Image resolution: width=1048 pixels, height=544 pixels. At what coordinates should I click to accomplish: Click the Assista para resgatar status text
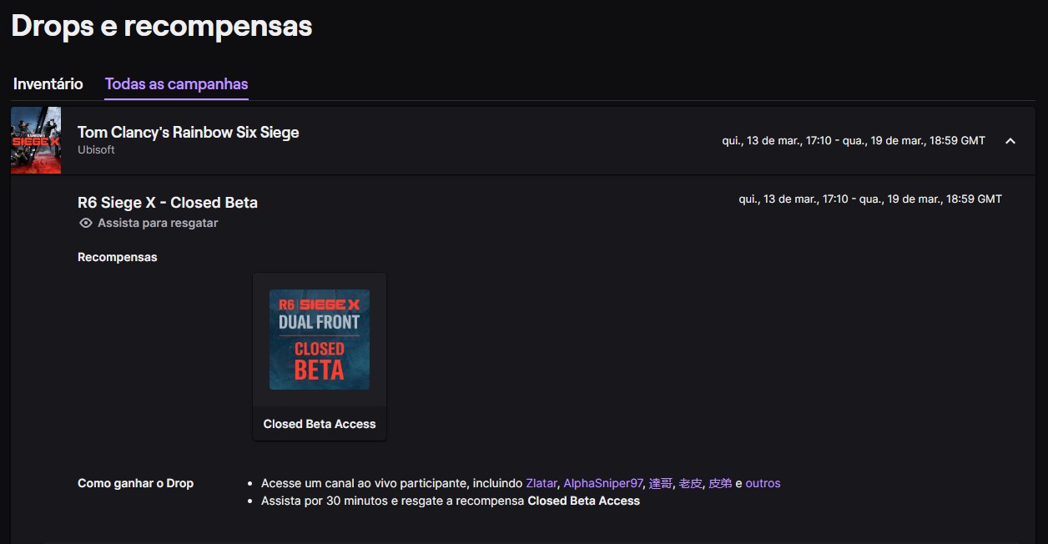(x=158, y=223)
